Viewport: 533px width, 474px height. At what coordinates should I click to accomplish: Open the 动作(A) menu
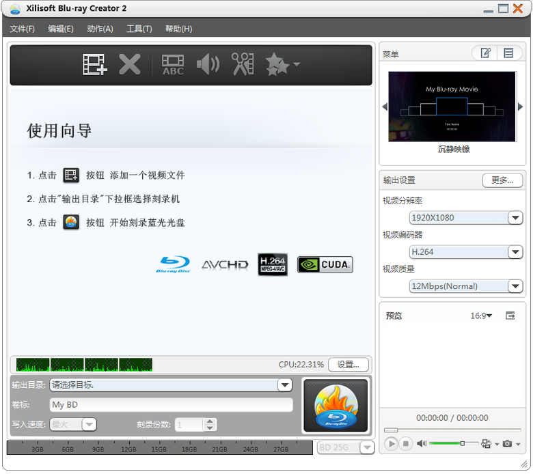[x=100, y=29]
